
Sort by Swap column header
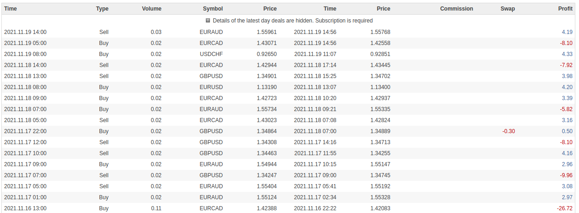(507, 9)
